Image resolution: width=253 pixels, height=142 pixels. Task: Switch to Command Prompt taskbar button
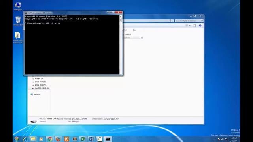108,139
